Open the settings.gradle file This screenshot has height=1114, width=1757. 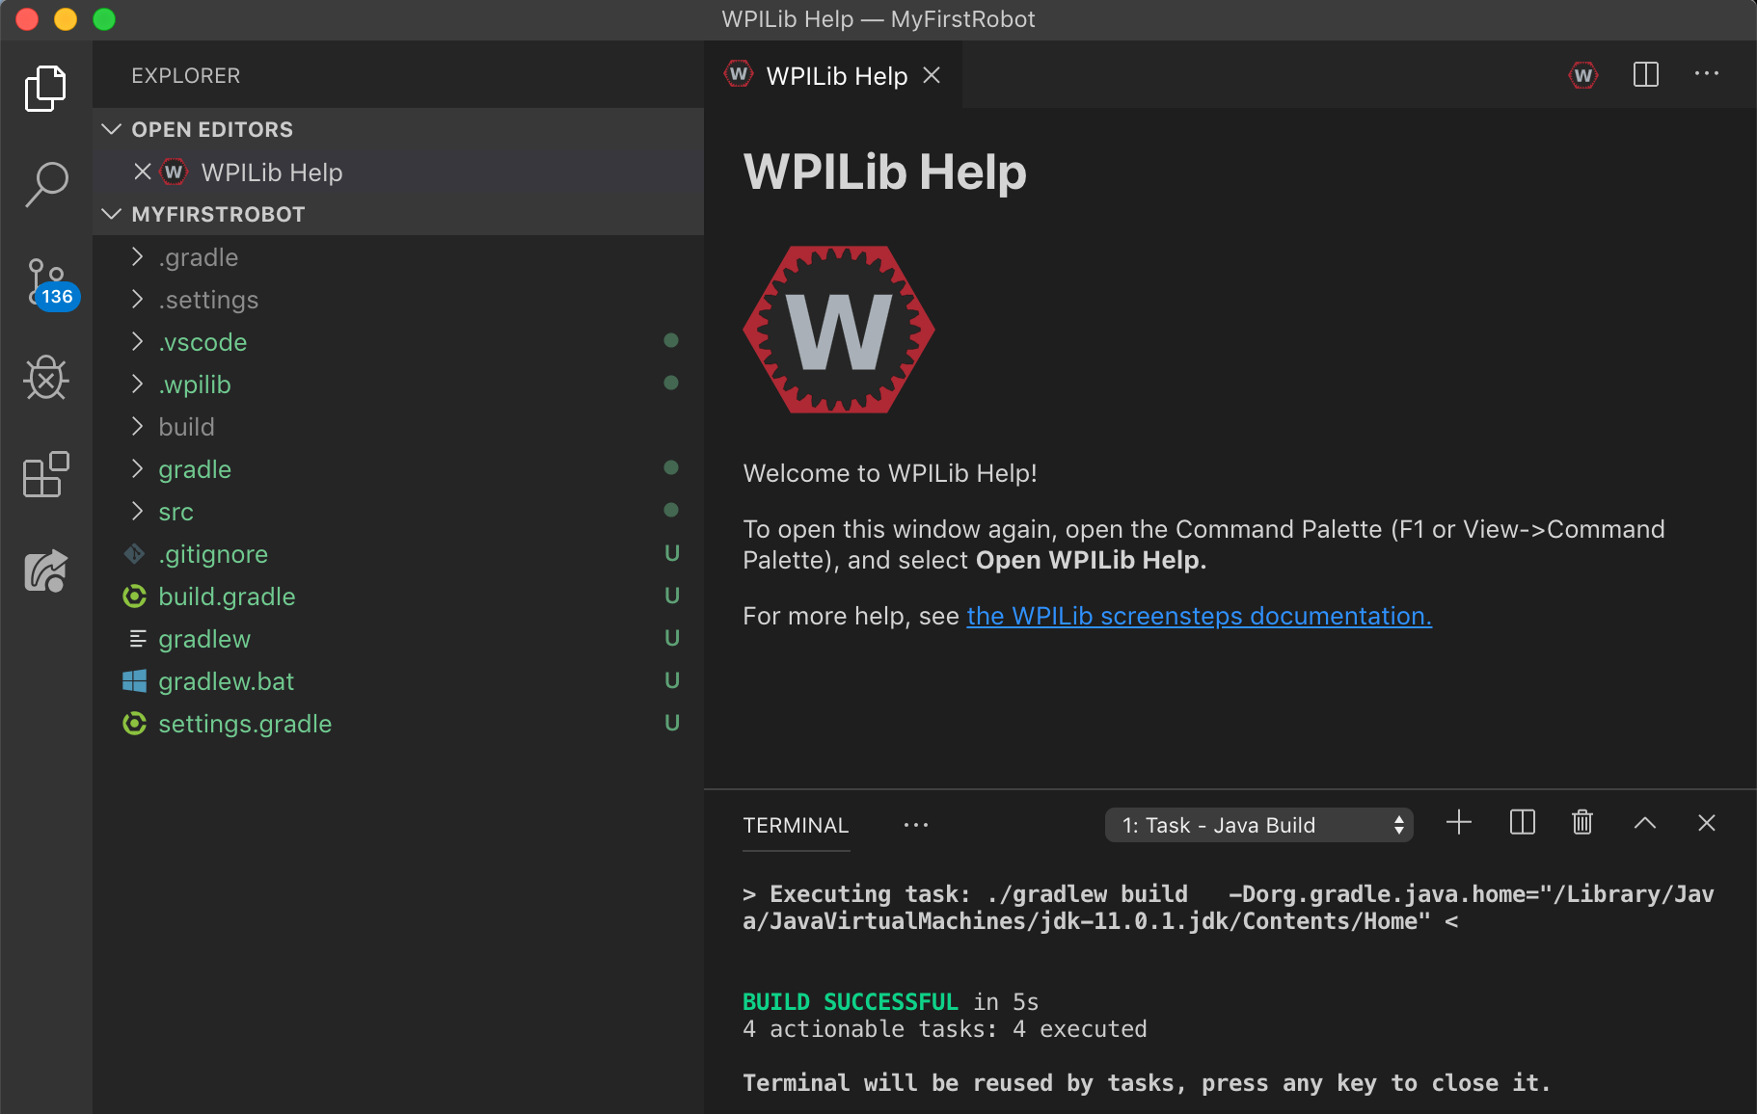(x=398, y=723)
